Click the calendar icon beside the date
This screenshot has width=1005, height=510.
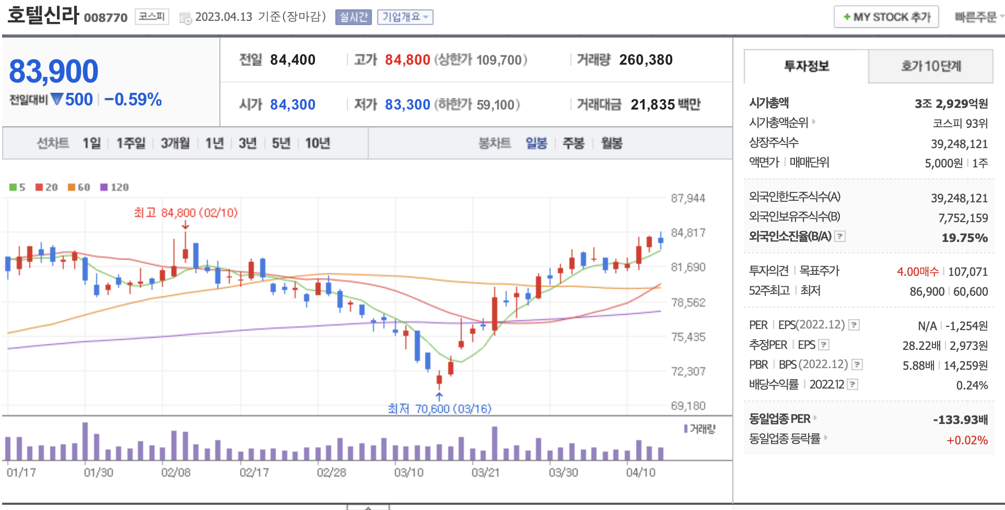tap(185, 18)
